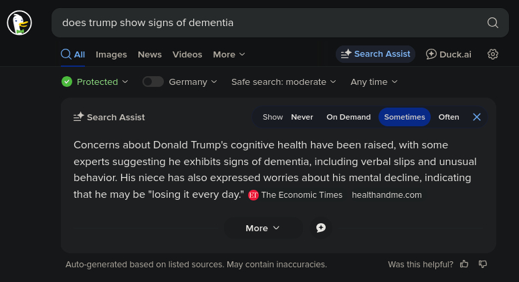This screenshot has width=519, height=282.
Task: Click the thumbs down icon
Action: 483,265
